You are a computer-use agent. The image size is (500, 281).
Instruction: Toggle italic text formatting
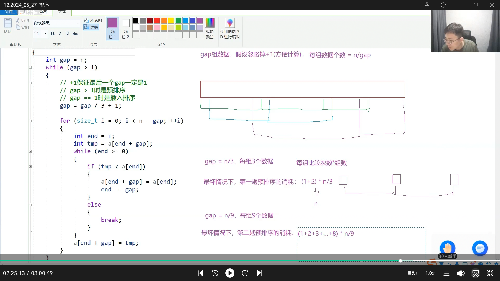tap(60, 33)
